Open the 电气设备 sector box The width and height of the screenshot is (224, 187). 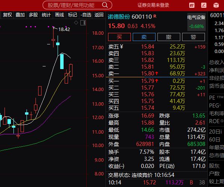click(196, 22)
